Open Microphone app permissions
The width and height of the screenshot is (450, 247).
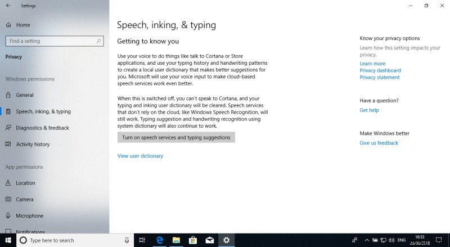pyautogui.click(x=30, y=215)
